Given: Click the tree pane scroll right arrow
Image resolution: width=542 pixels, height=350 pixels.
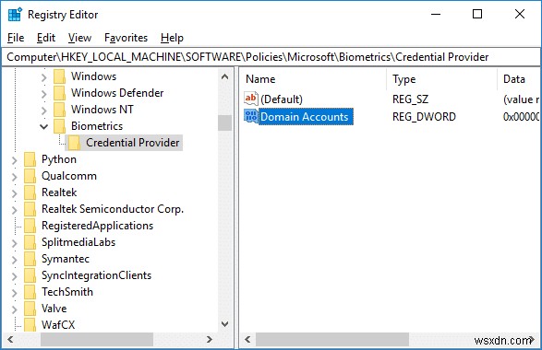Looking at the screenshot, I should click(x=209, y=339).
